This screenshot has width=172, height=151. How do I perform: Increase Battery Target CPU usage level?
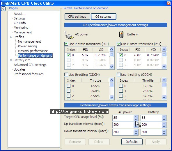pos(164,117)
